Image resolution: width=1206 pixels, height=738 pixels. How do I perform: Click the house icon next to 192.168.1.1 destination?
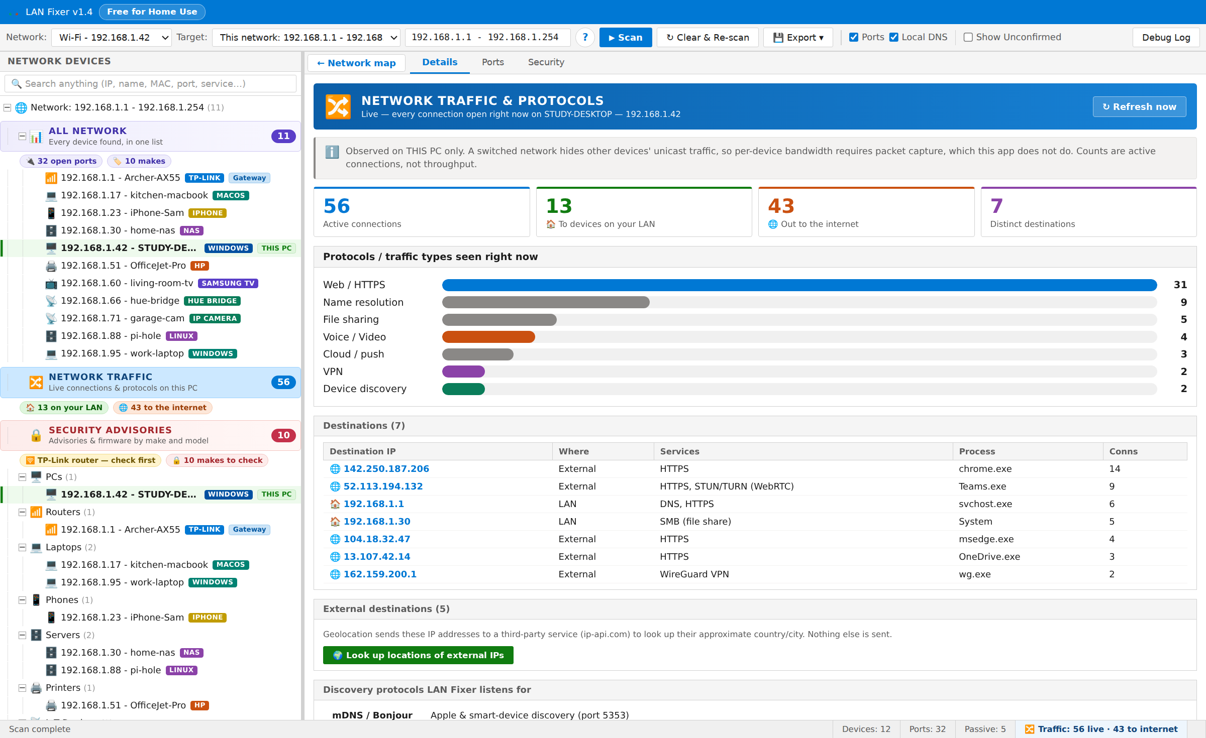335,504
